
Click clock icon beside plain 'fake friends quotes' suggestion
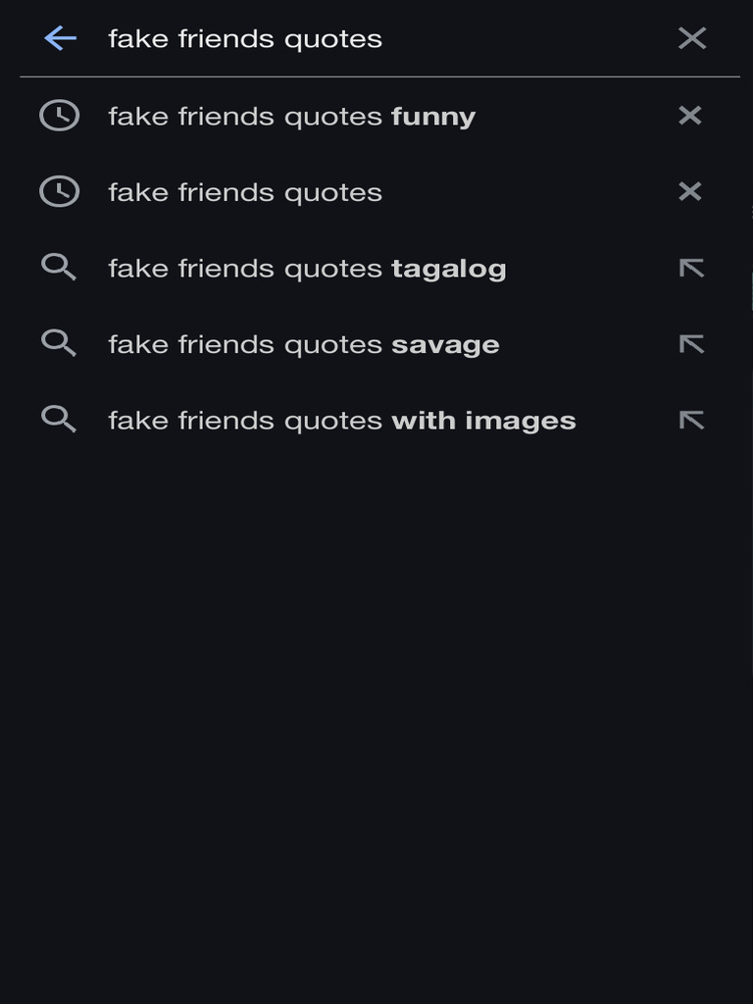59,191
